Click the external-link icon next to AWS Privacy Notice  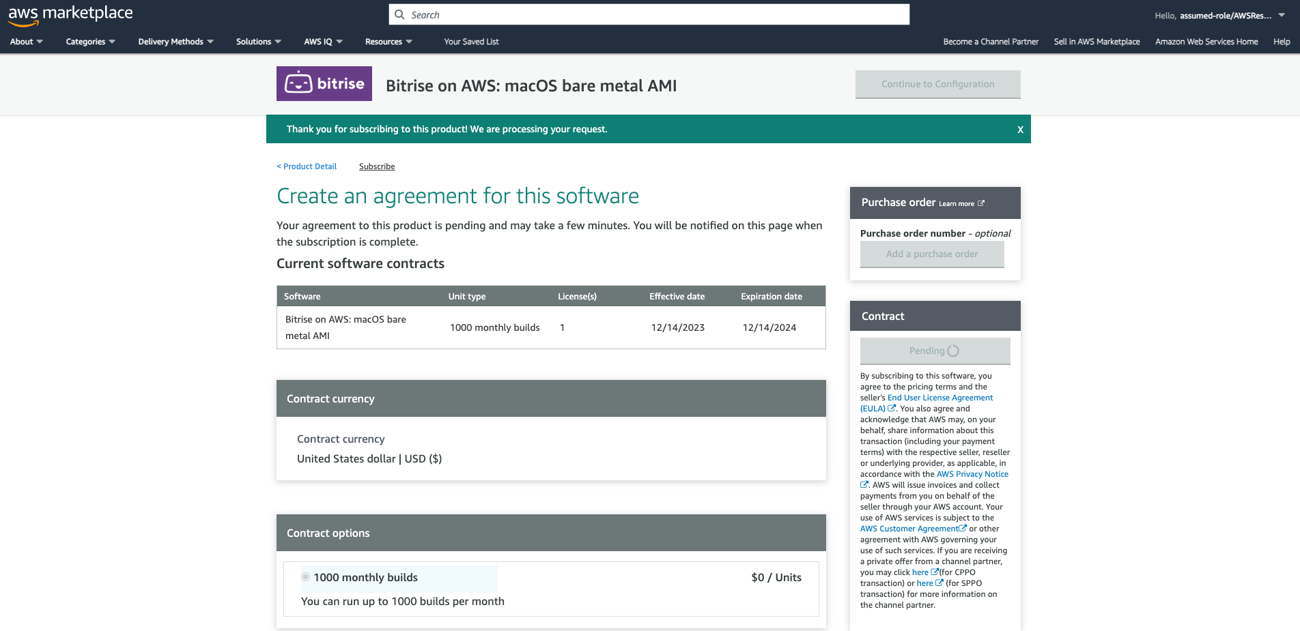(864, 484)
